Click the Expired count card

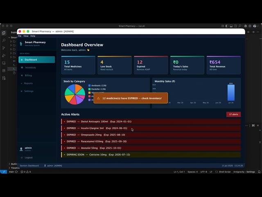pos(151,65)
